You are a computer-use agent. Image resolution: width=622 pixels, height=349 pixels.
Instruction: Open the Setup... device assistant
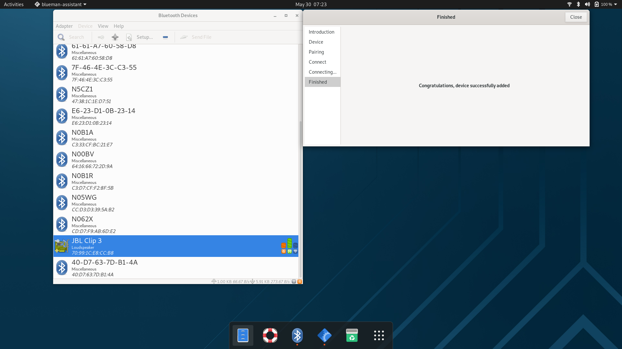(140, 37)
